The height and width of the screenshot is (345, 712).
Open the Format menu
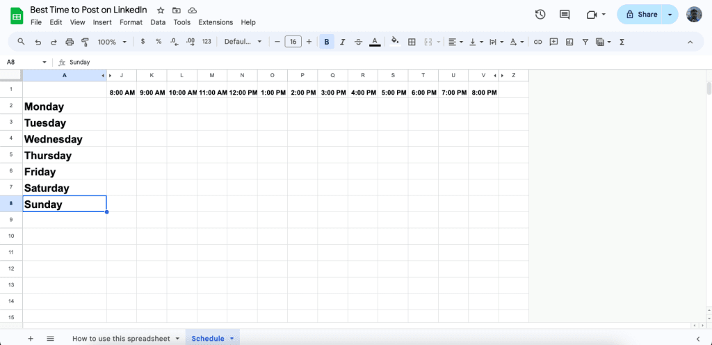point(131,22)
